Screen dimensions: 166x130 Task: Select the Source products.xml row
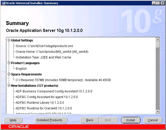click(x=44, y=46)
